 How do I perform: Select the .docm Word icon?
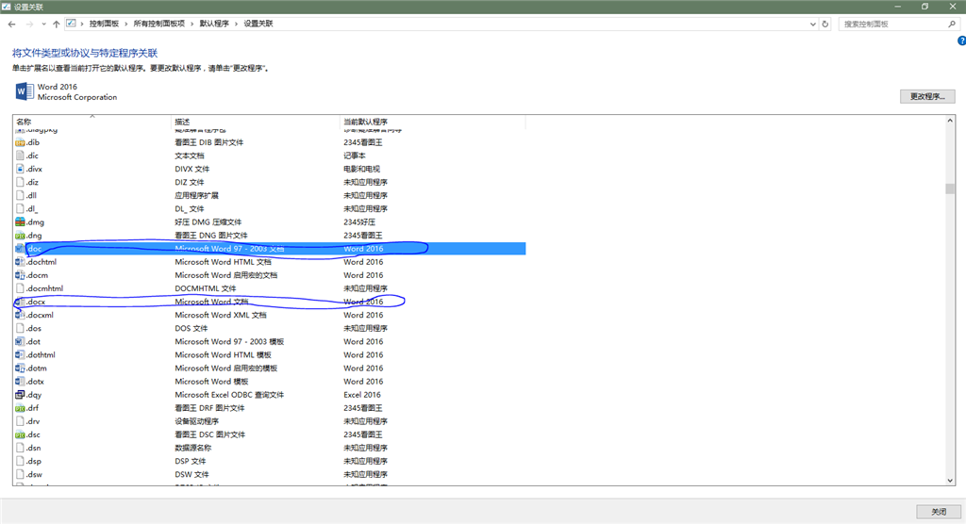tap(20, 275)
